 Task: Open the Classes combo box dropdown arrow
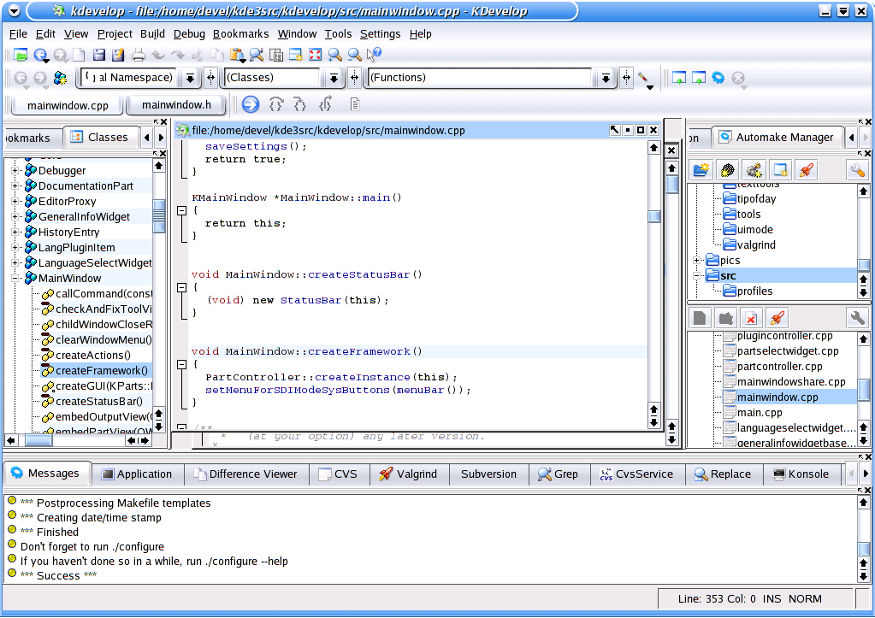[334, 78]
